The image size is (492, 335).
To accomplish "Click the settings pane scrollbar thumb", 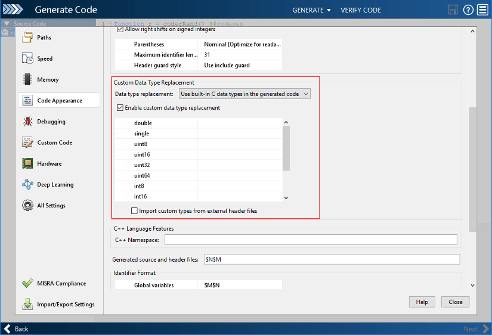I will pyautogui.click(x=472, y=169).
